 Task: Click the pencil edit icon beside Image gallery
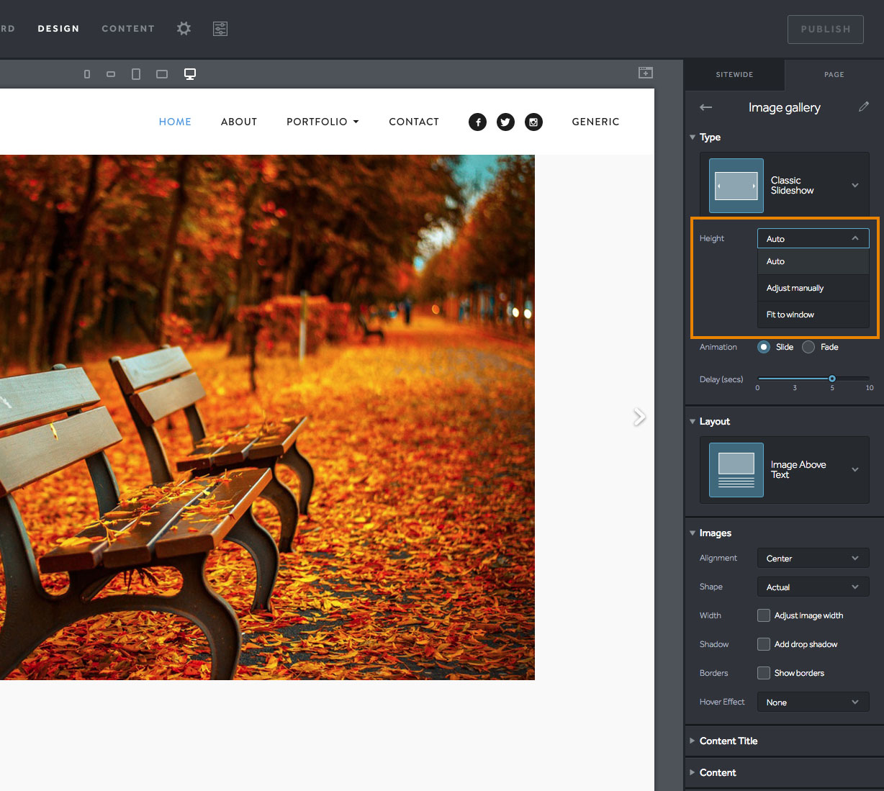tap(864, 107)
